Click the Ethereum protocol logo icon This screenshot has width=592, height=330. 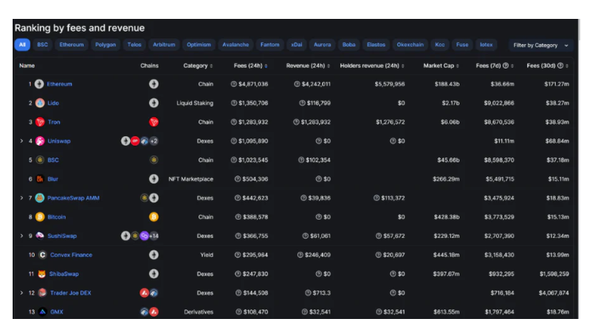coord(39,84)
